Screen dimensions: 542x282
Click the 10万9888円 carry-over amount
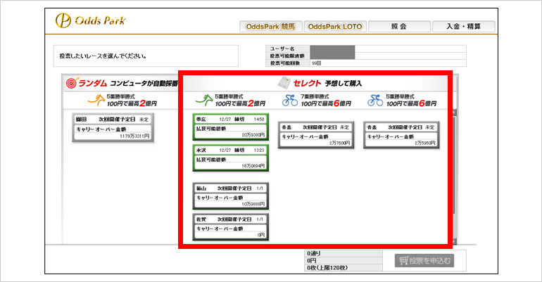253,204
